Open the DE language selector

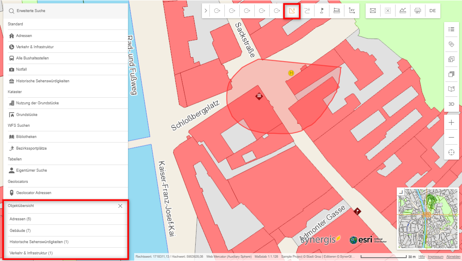click(x=433, y=11)
